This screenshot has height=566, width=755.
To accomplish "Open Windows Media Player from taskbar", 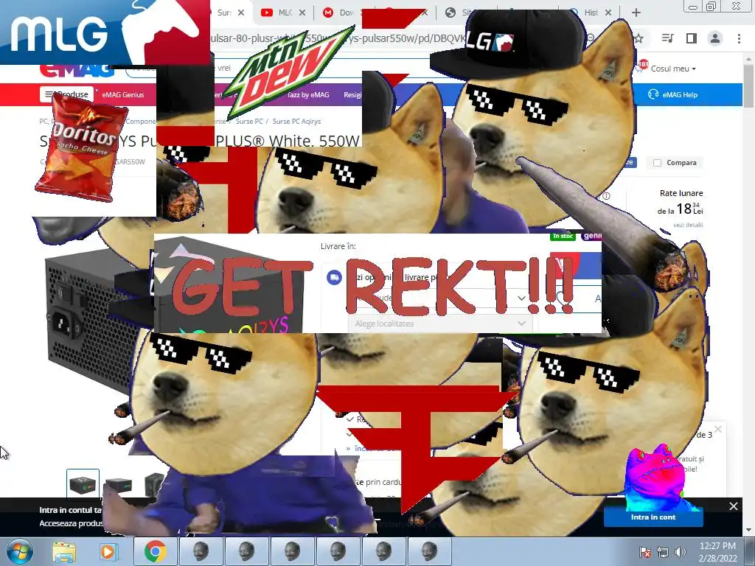I will tap(108, 551).
